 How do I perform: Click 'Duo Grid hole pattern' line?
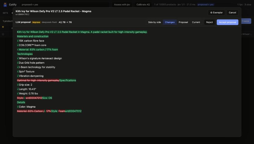coord(31,63)
